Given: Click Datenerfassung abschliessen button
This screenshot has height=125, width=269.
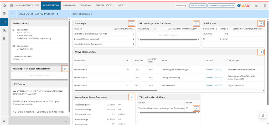Looking at the screenshot, I should [x=221, y=6].
